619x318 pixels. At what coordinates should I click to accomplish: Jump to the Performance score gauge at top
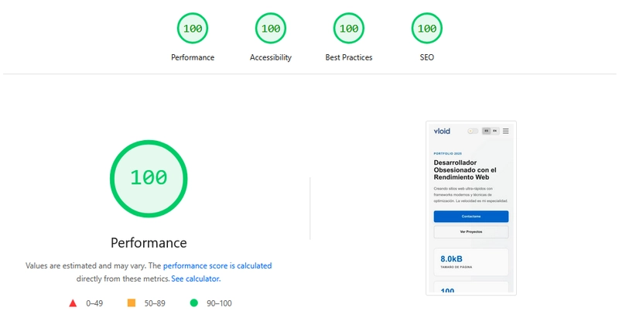[x=193, y=29]
